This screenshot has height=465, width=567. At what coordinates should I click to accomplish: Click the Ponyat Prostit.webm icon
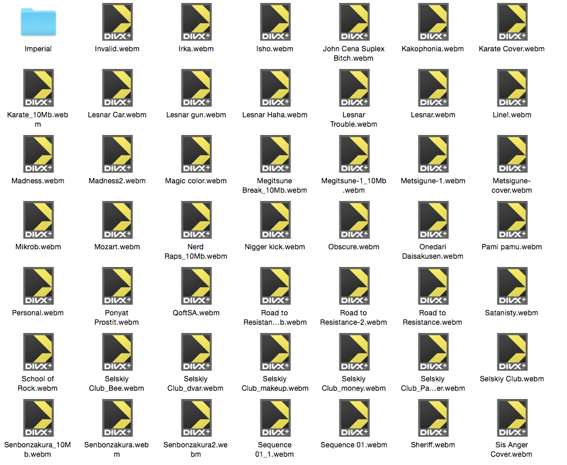(x=117, y=286)
